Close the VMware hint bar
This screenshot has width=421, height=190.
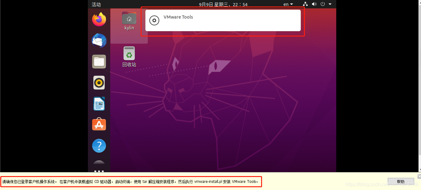(x=419, y=176)
